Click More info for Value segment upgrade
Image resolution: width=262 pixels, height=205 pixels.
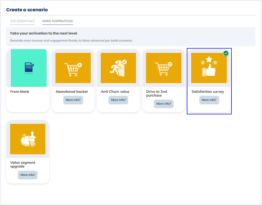pyautogui.click(x=28, y=175)
